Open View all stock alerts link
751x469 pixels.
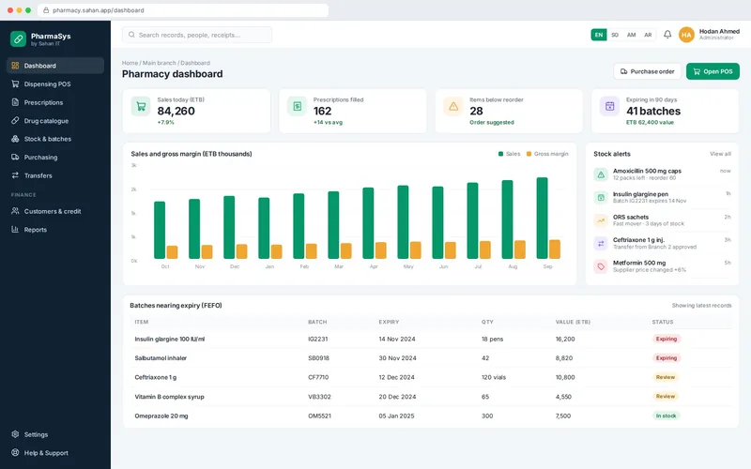[720, 154]
